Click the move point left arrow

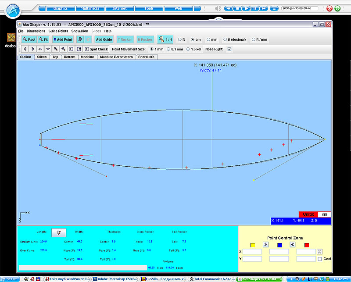(25, 49)
